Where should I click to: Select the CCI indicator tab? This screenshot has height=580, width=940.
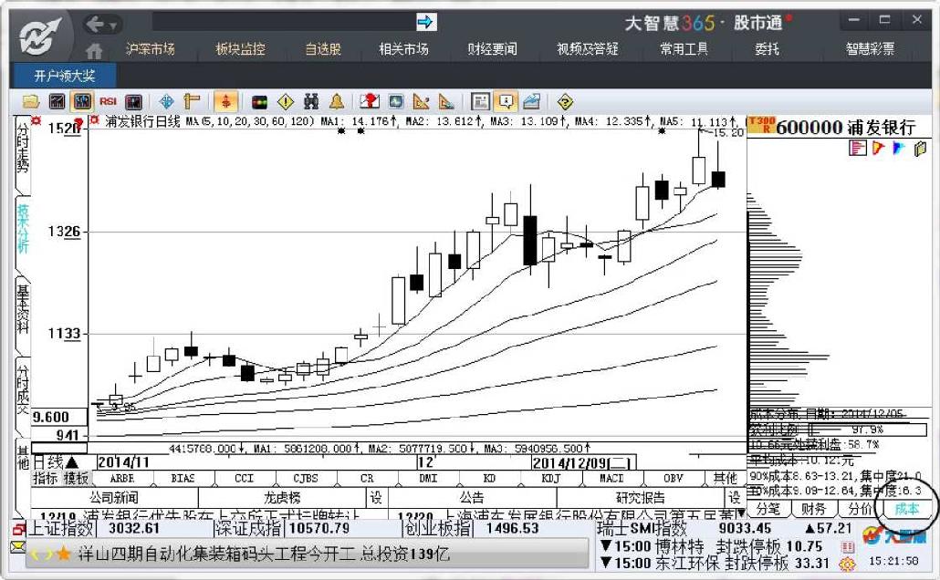tap(244, 478)
